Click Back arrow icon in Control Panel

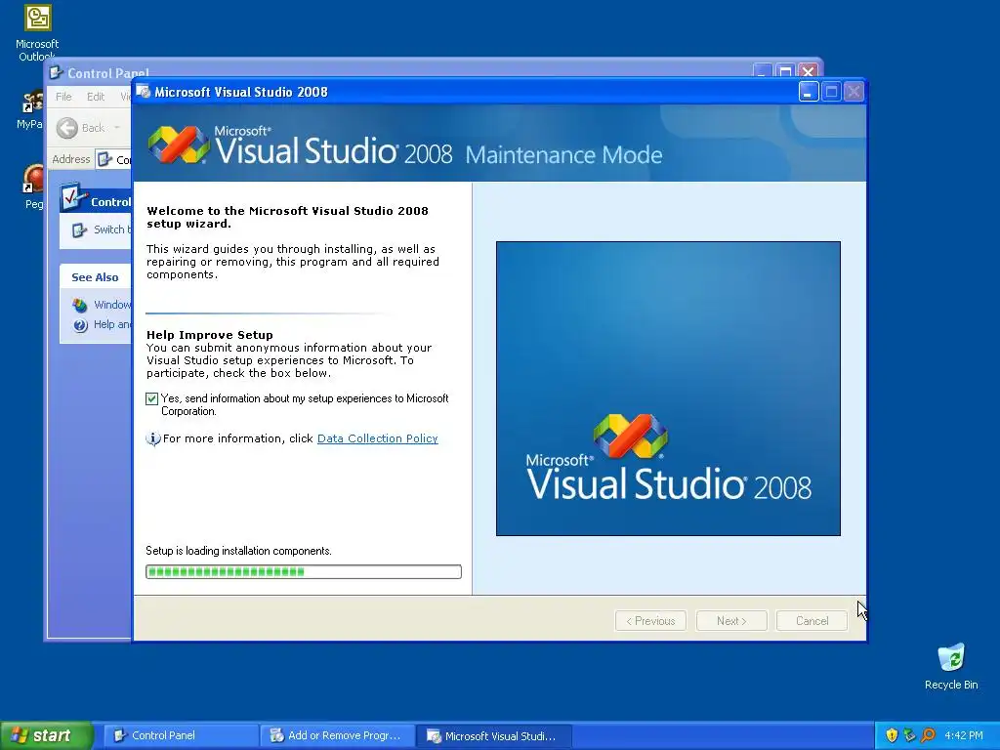[67, 128]
